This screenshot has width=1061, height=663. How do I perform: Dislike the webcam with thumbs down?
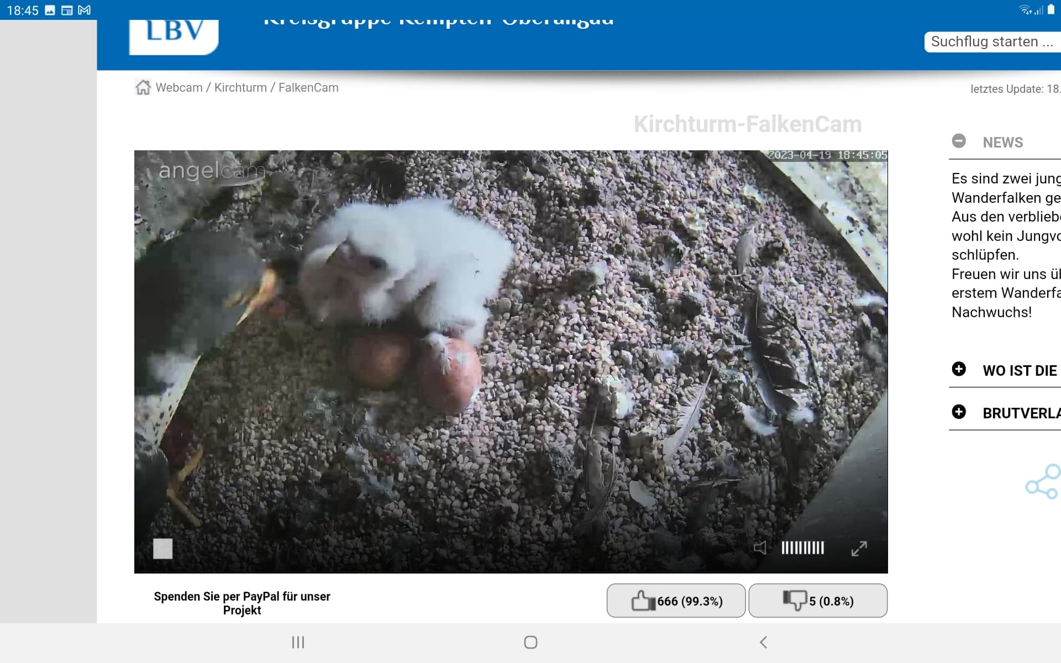818,601
